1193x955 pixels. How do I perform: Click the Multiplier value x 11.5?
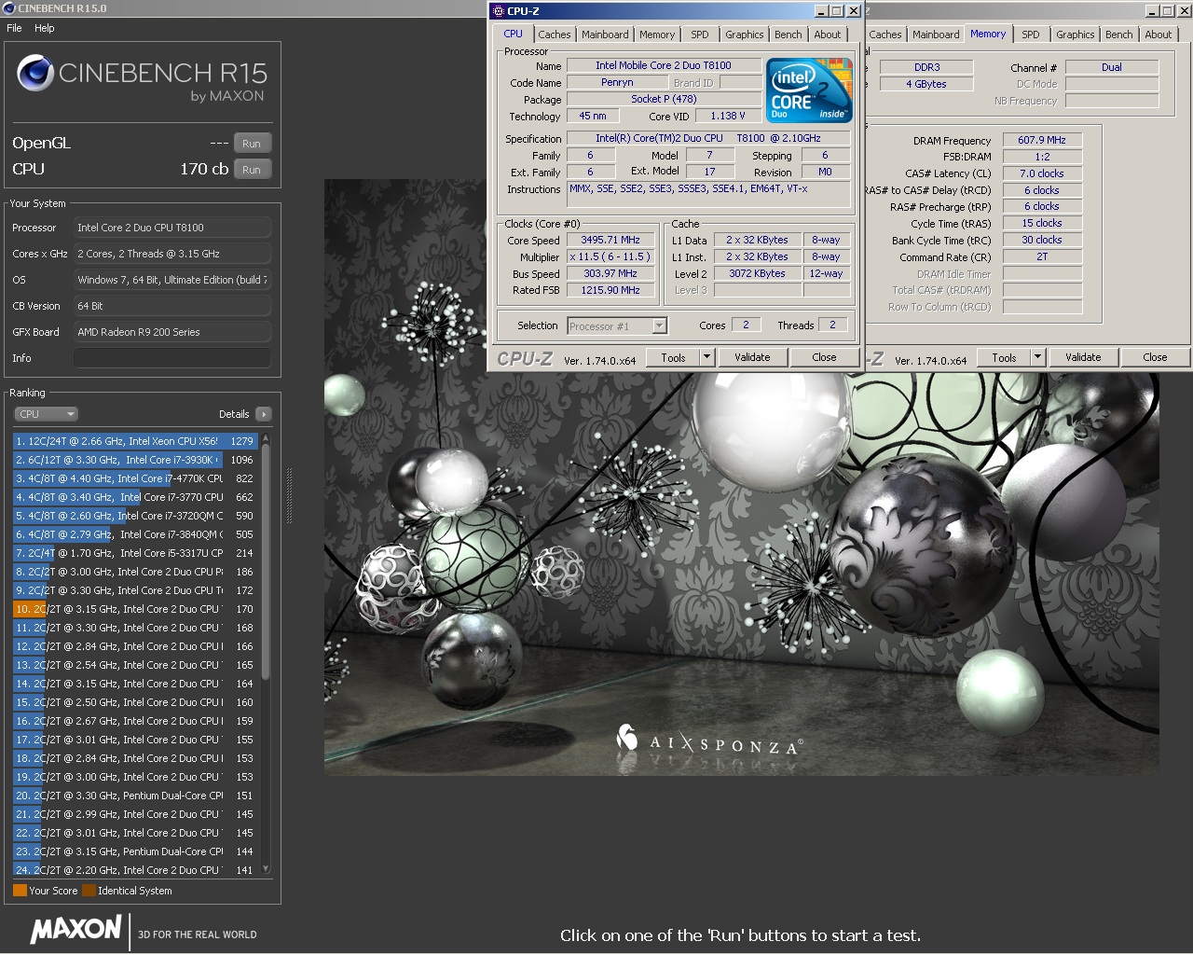610,257
